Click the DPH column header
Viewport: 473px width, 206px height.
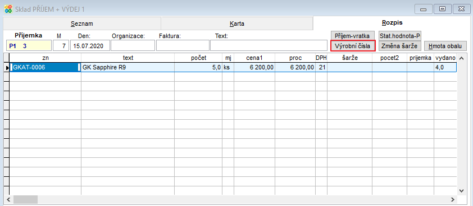point(321,58)
